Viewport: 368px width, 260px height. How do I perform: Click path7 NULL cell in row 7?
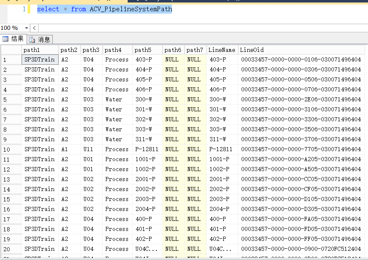click(195, 119)
